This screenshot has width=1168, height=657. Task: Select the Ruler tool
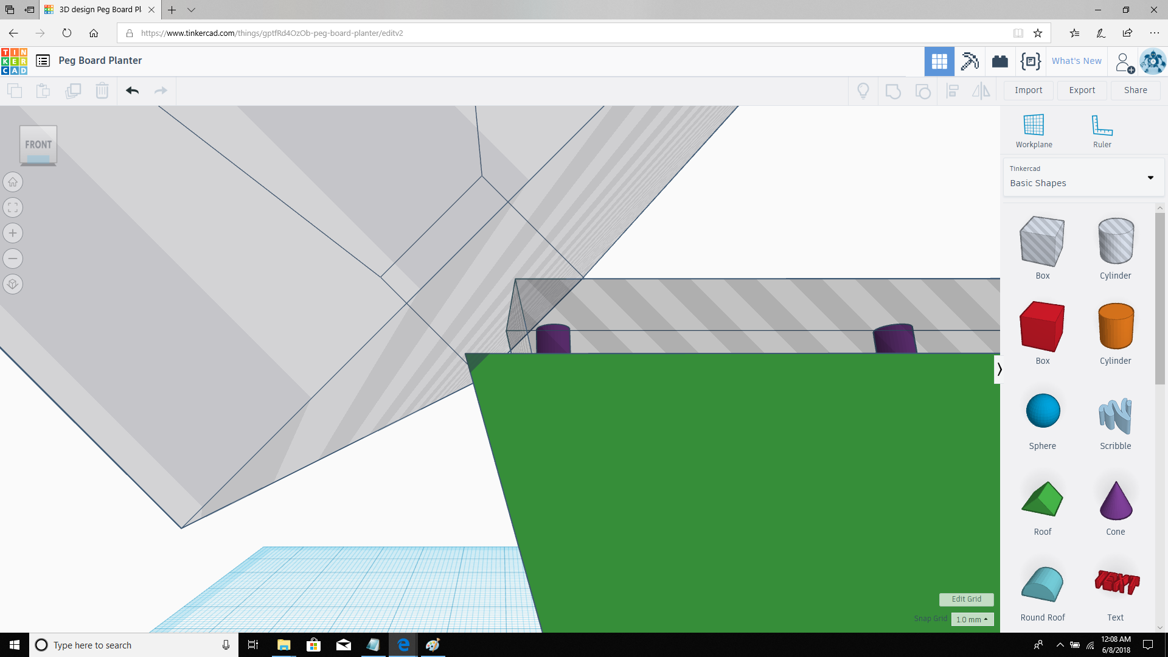pos(1102,130)
